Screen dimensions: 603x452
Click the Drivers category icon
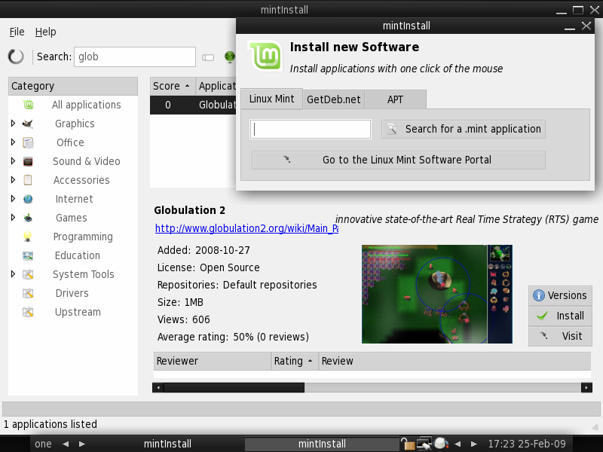tap(28, 293)
